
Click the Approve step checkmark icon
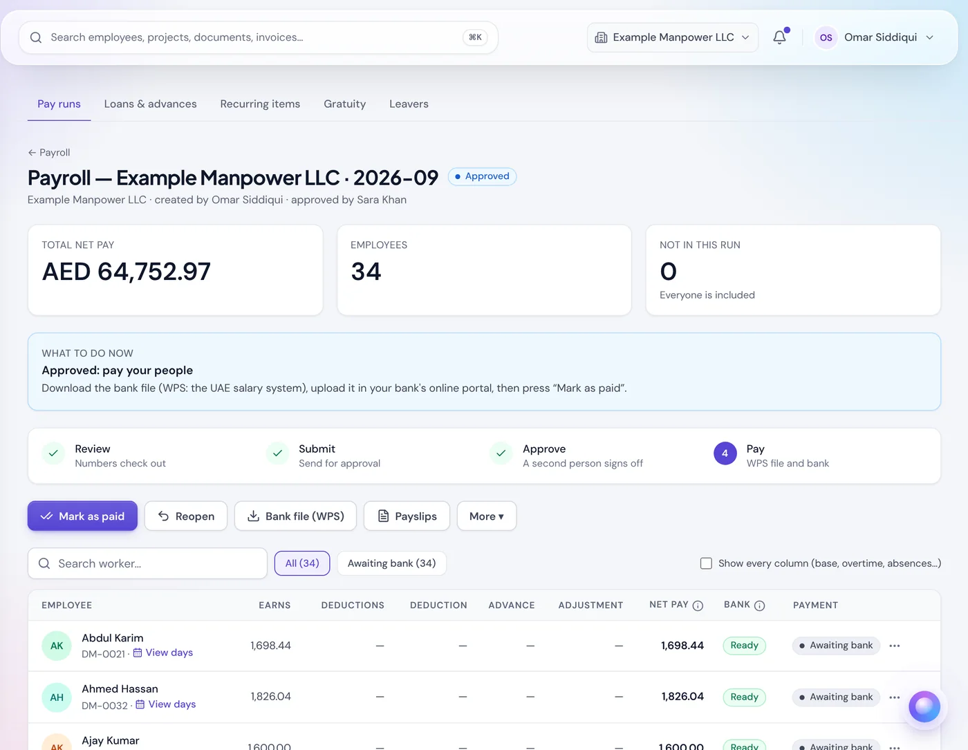click(x=501, y=453)
